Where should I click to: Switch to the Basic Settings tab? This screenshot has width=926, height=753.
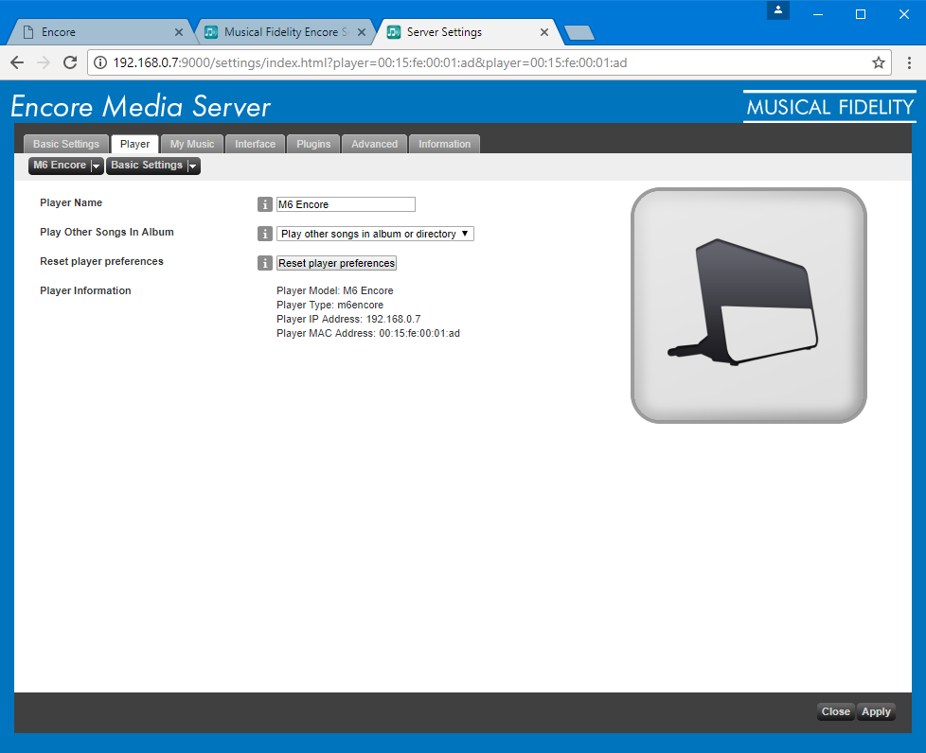click(66, 144)
